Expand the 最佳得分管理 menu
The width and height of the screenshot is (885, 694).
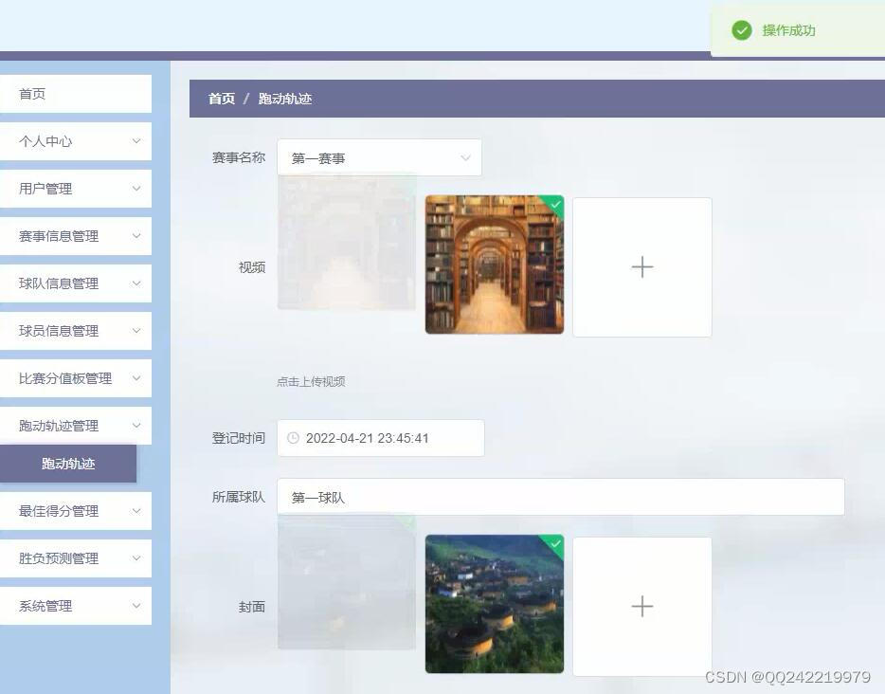(x=76, y=511)
